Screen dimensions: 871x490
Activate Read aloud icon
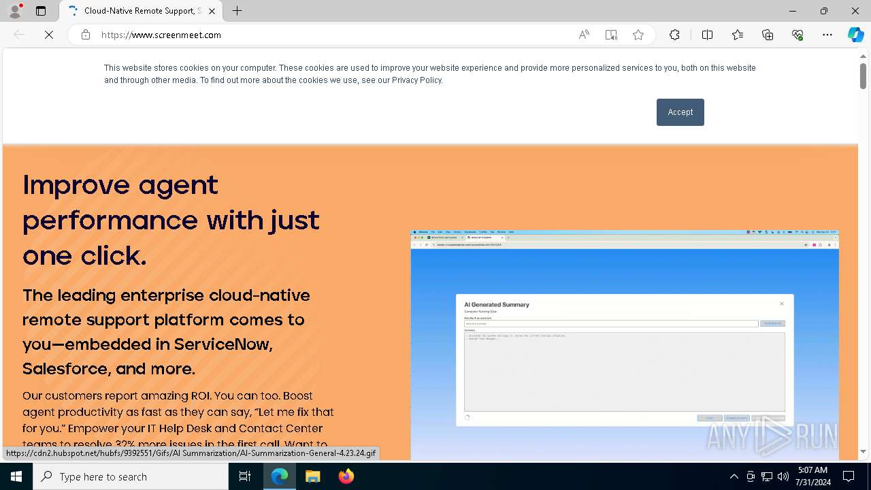click(x=584, y=35)
